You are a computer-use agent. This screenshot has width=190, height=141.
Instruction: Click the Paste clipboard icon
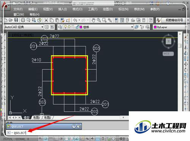[57, 20]
